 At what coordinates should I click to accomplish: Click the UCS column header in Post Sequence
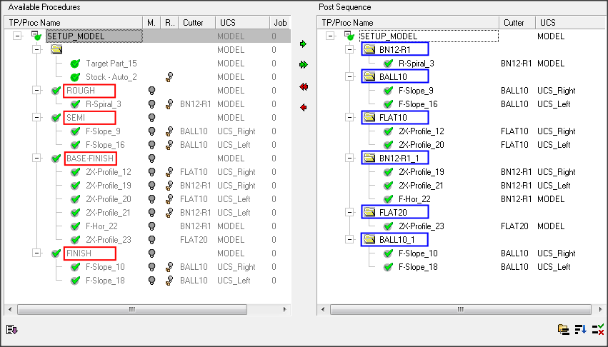point(571,22)
